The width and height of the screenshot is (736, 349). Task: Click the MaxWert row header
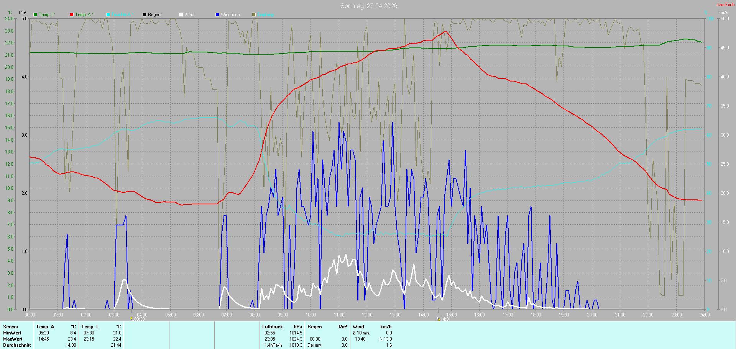click(13, 339)
